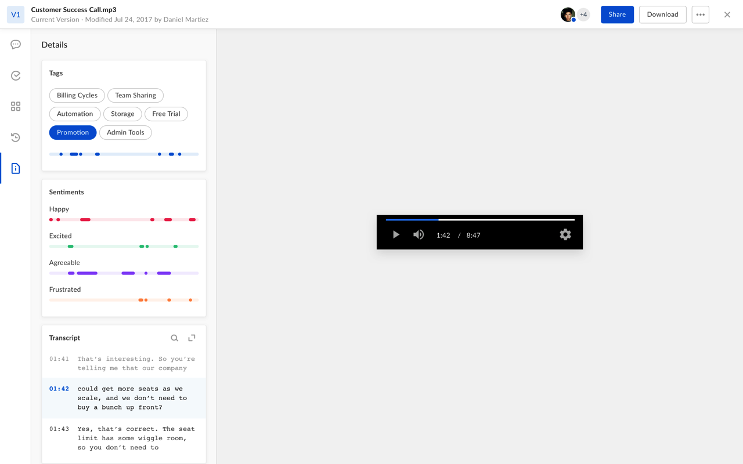Toggle the Billing Cycles tag
Viewport: 743px width, 464px height.
pos(77,95)
